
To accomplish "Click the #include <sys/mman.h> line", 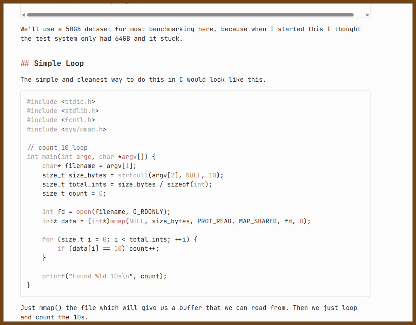I will (x=67, y=129).
